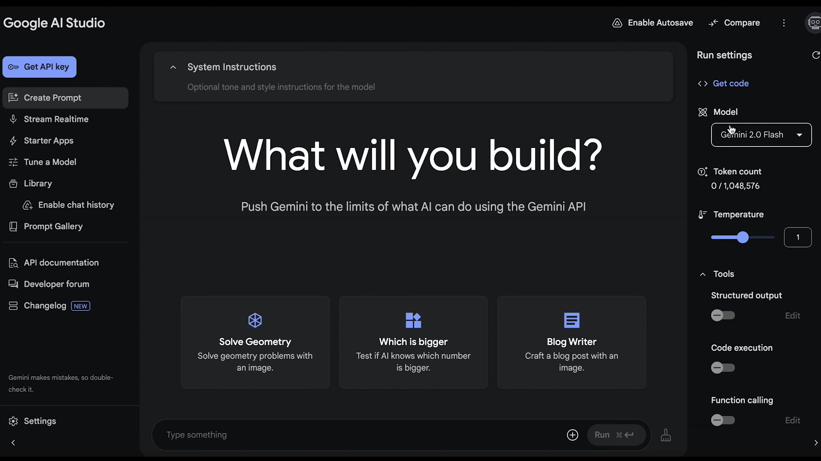The height and width of the screenshot is (461, 821).
Task: Collapse the run settings panel chevron
Action: pos(816,443)
